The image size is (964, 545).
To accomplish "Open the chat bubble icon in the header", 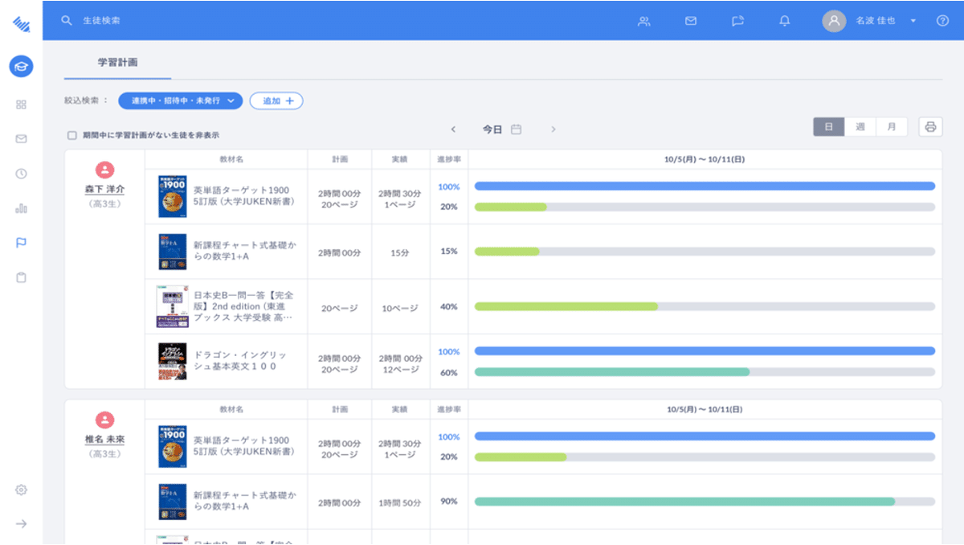I will coord(737,22).
